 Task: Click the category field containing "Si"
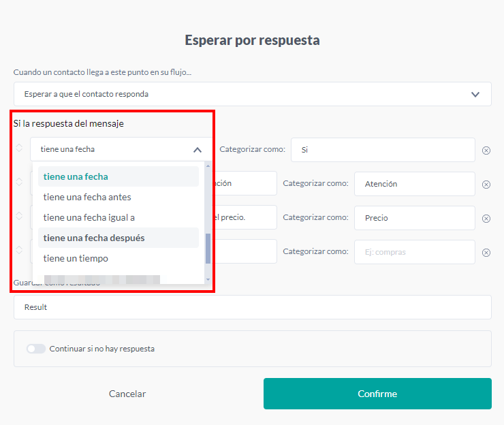382,150
